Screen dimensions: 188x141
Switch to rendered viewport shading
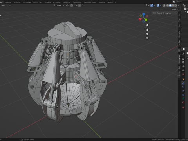pyautogui.click(x=176, y=5)
